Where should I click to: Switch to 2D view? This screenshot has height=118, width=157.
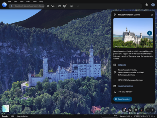[136, 110]
